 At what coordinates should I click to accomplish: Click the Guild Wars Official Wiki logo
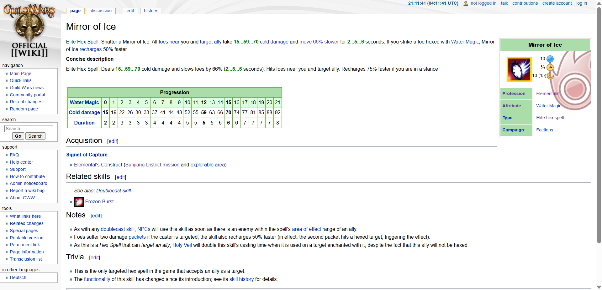click(x=29, y=30)
